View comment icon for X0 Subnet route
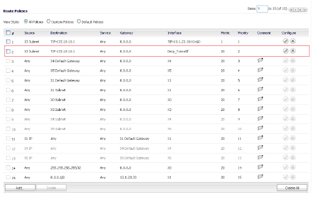Screen dimensions: 315x207 (x=260, y=99)
